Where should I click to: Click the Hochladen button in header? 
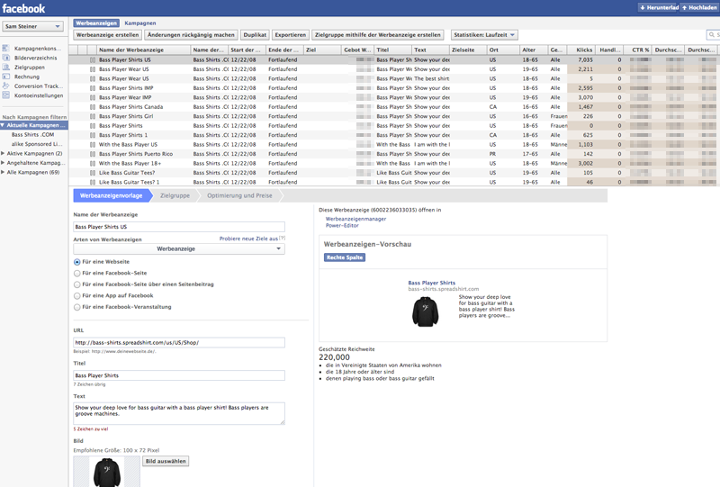point(699,8)
